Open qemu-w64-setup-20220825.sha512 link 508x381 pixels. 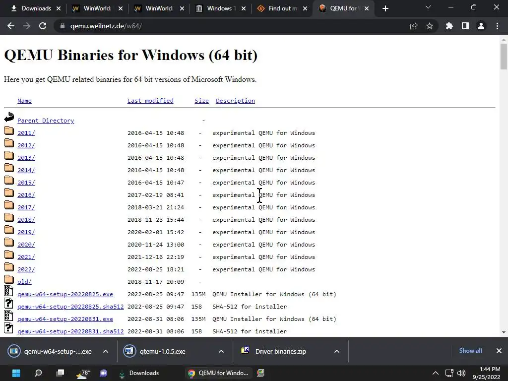coord(70,307)
